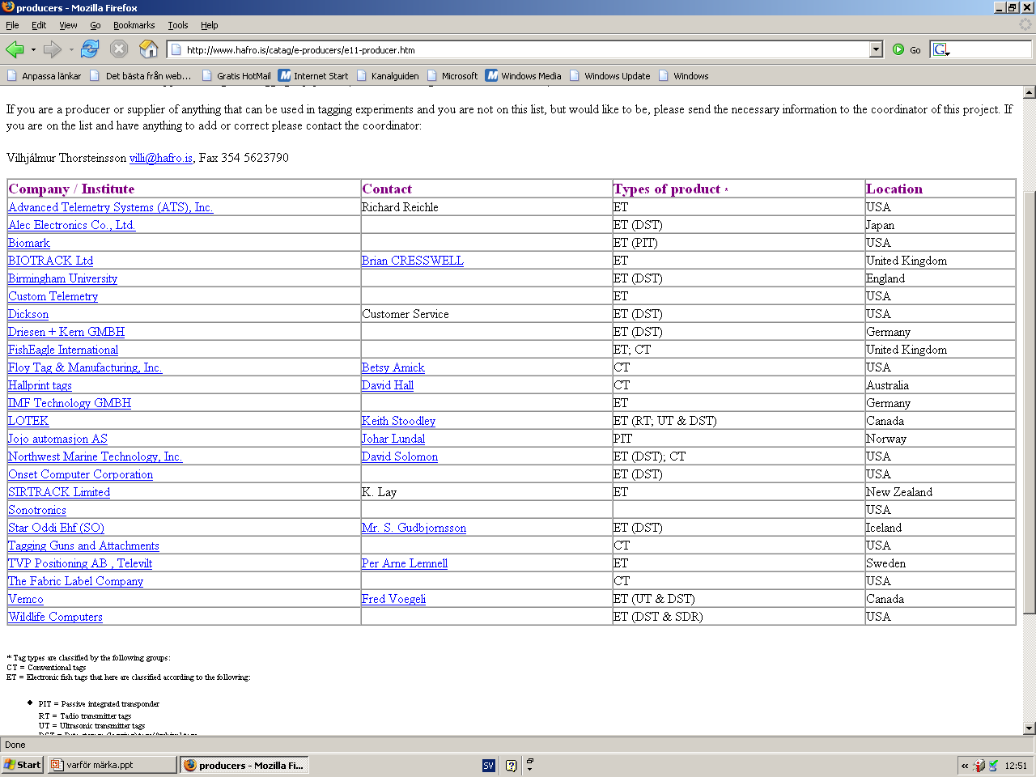Viewport: 1036px width, 777px height.
Task: Click the Brian CRESSWELL contact link
Action: pos(413,261)
